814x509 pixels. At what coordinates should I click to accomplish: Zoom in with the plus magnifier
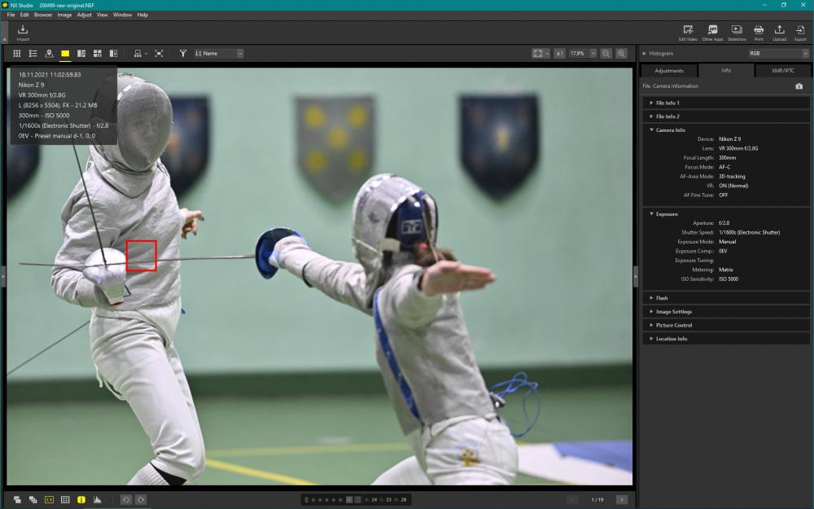point(621,54)
